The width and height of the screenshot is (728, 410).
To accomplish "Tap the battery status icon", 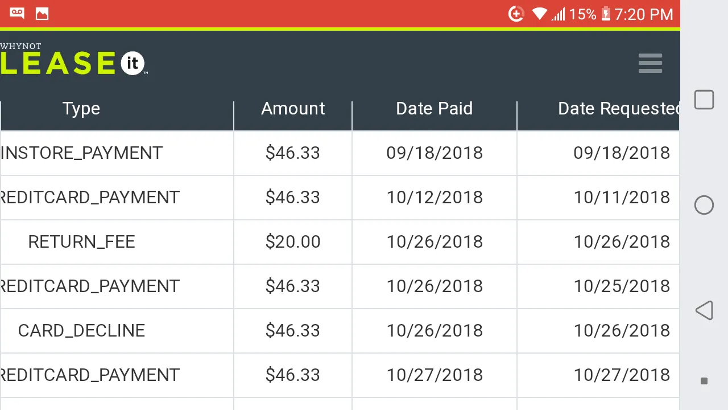I will pos(606,14).
